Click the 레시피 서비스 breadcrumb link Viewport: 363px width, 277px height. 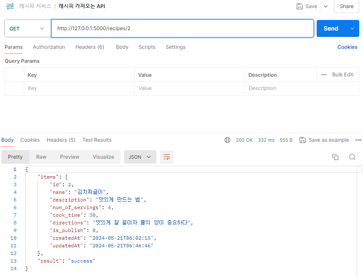[35, 6]
